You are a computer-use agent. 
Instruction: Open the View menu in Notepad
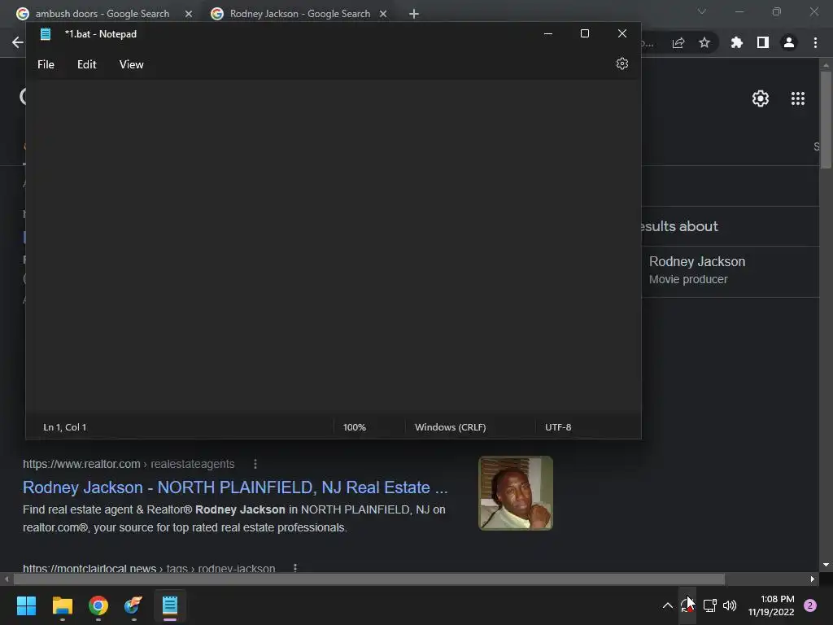131,64
